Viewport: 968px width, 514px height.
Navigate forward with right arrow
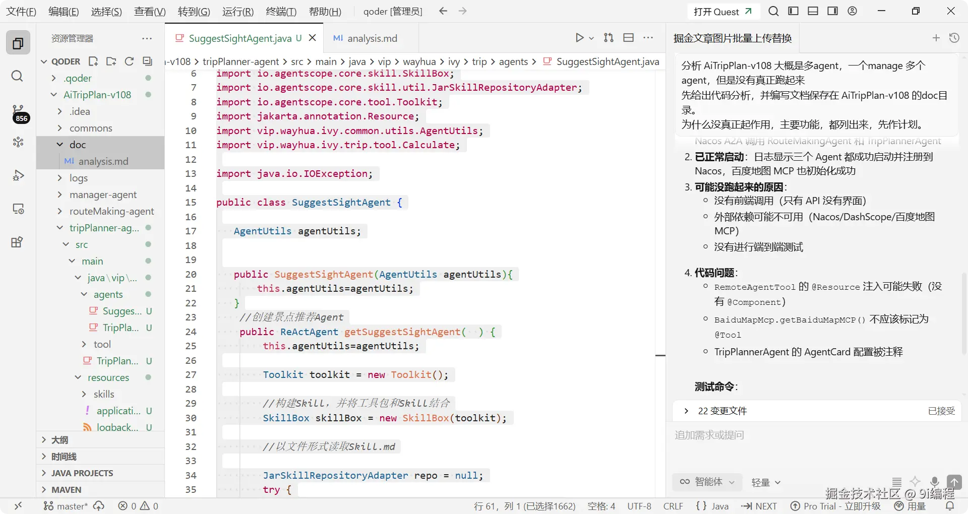[462, 11]
